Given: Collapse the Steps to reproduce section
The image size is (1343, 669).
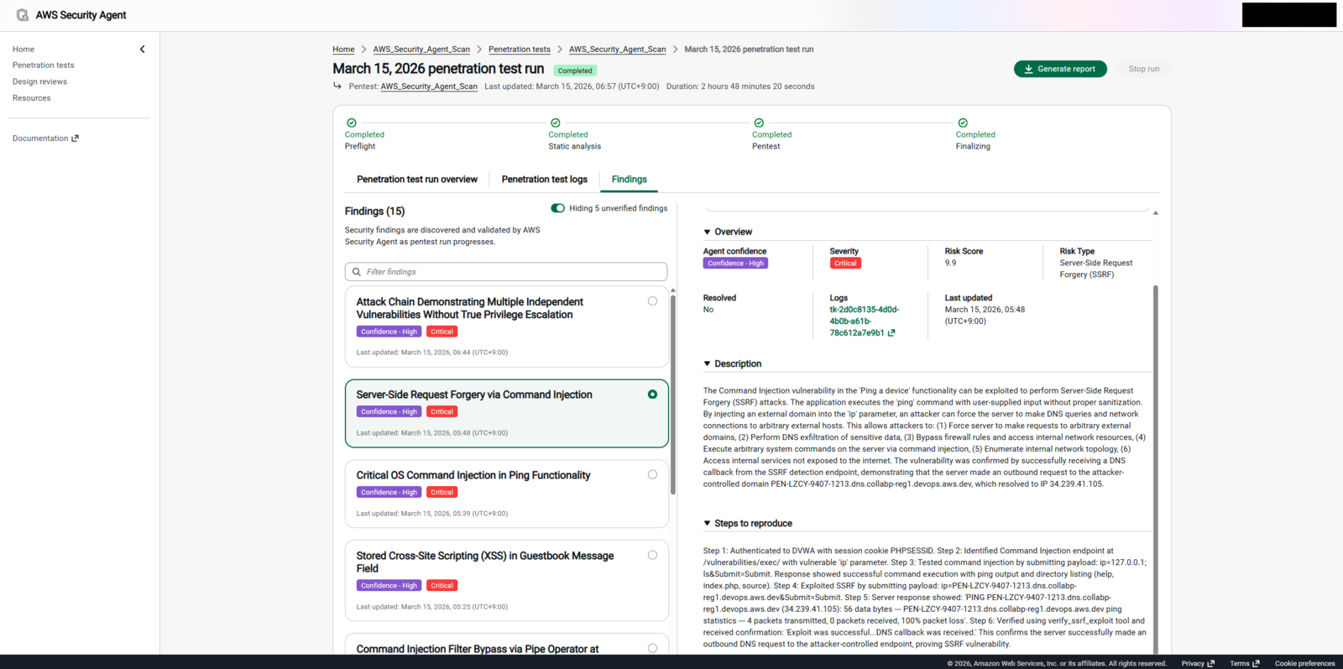Looking at the screenshot, I should click(x=707, y=523).
